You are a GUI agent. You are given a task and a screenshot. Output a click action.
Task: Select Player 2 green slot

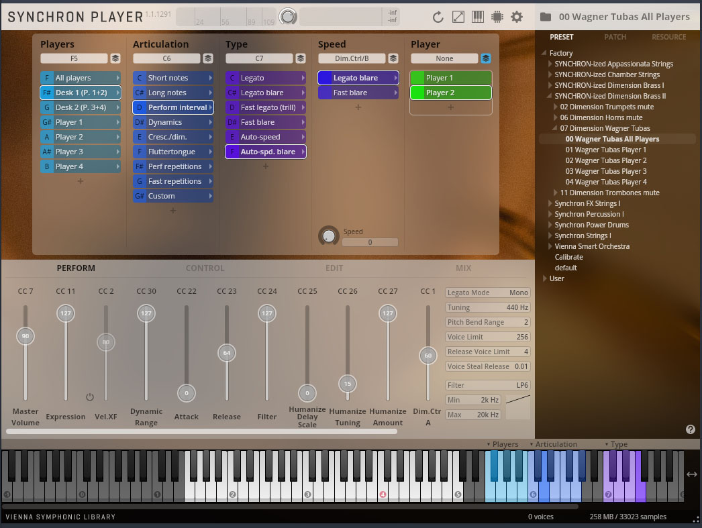click(x=451, y=93)
